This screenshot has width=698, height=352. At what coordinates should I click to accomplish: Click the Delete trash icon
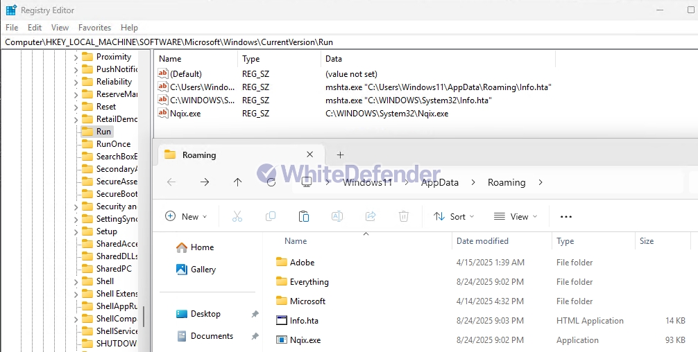404,216
